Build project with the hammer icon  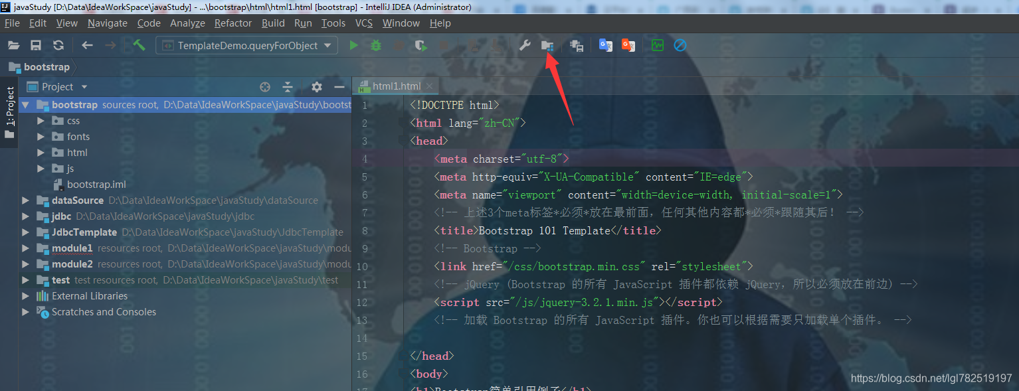point(139,45)
